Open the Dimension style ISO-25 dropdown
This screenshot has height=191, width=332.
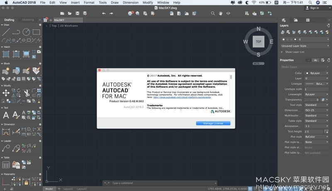click(317, 110)
